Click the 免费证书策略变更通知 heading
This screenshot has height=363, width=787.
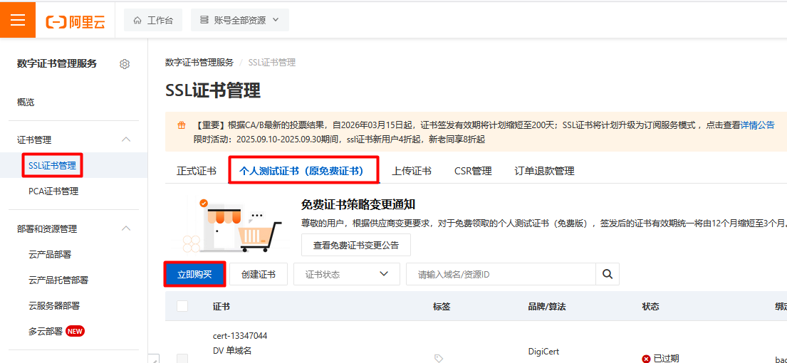(x=358, y=204)
